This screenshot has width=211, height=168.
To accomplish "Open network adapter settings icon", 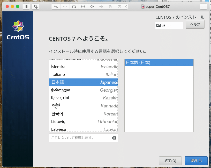I will point(65,6).
